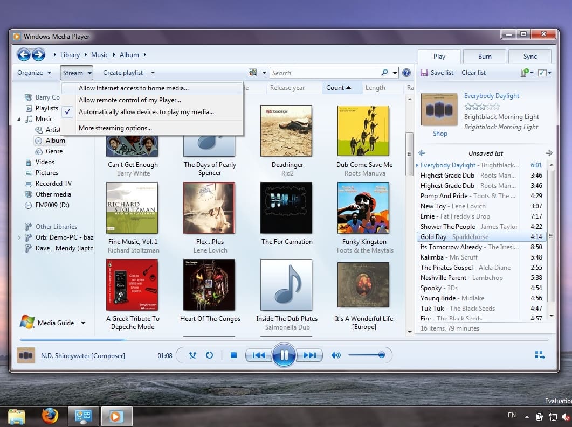The width and height of the screenshot is (572, 427).
Task: Expand the Create playlist dropdown arrow
Action: (x=153, y=73)
